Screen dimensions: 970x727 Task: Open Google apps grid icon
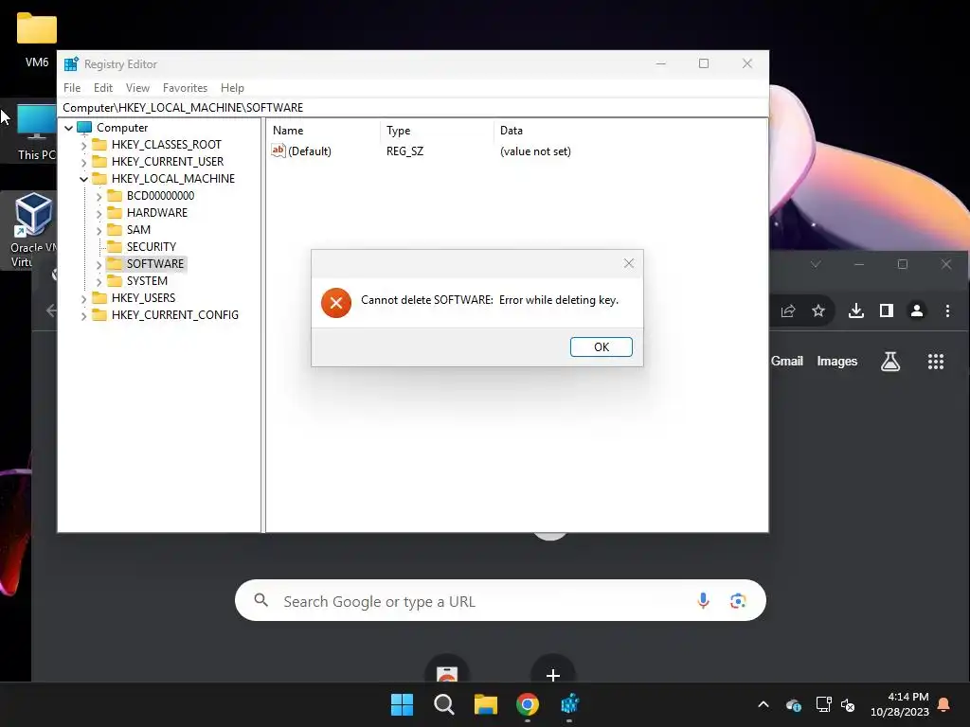pyautogui.click(x=935, y=362)
